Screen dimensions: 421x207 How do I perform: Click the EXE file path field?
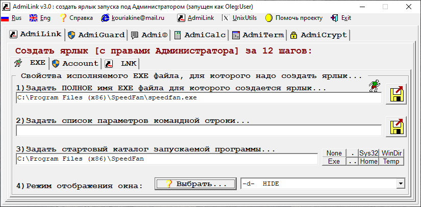[x=199, y=98]
